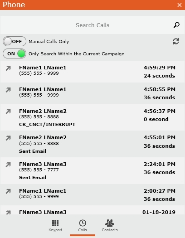This screenshot has width=185, height=238.
Task: Select the Calls tab
Action: pos(83,226)
